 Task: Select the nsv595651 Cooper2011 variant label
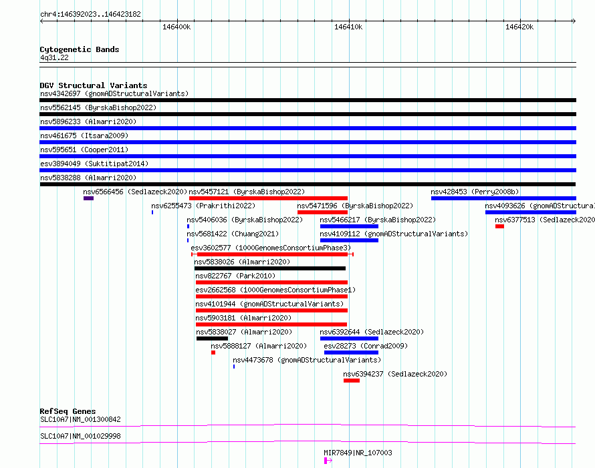coord(84,150)
